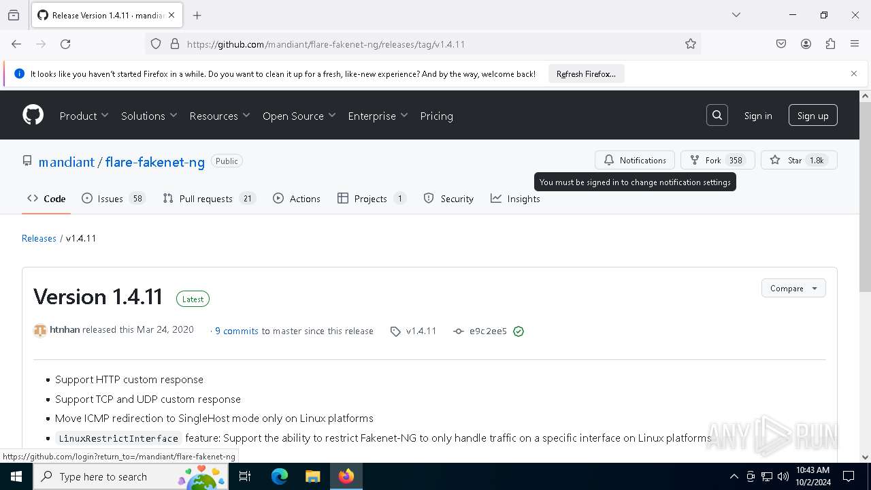Image resolution: width=871 pixels, height=490 pixels.
Task: Click the htnhan avatar image
Action: (x=40, y=331)
